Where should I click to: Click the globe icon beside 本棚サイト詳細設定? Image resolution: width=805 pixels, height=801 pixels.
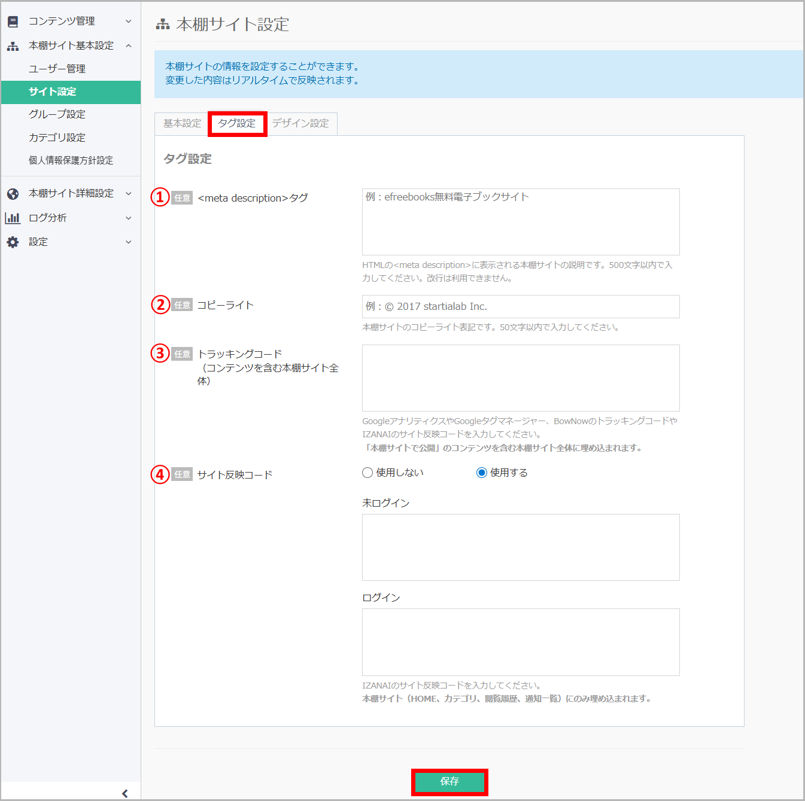click(x=13, y=194)
